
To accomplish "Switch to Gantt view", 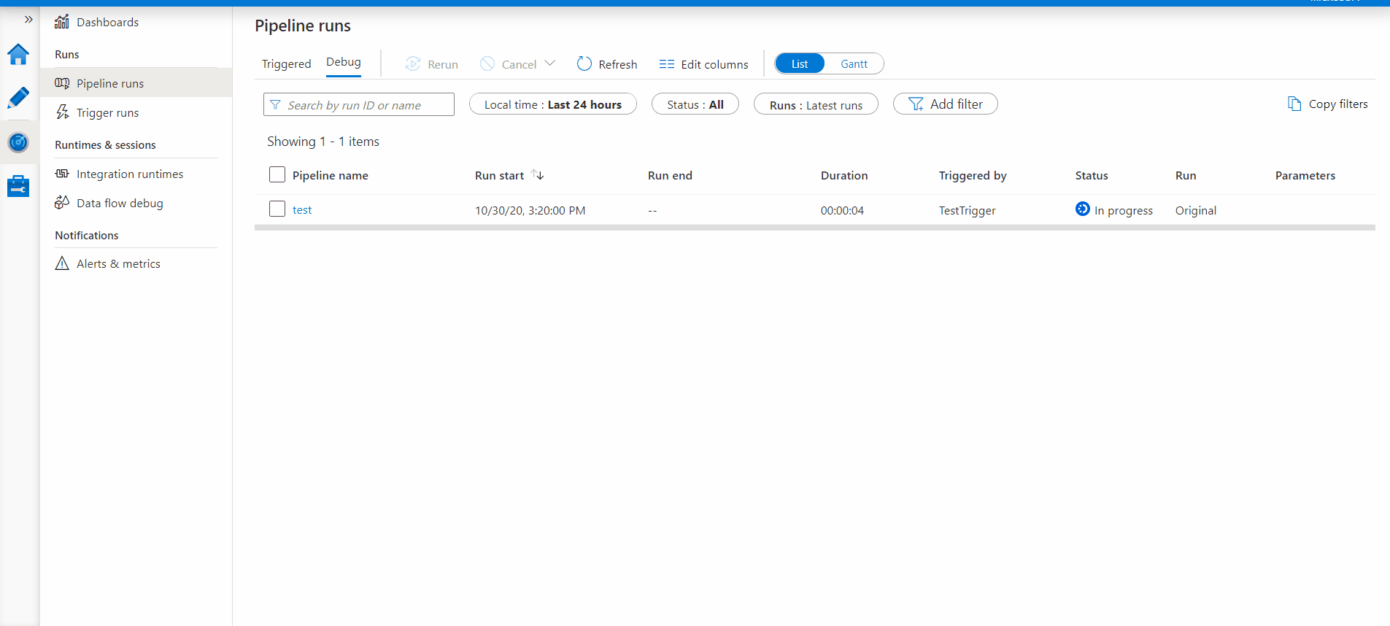I will [x=854, y=64].
